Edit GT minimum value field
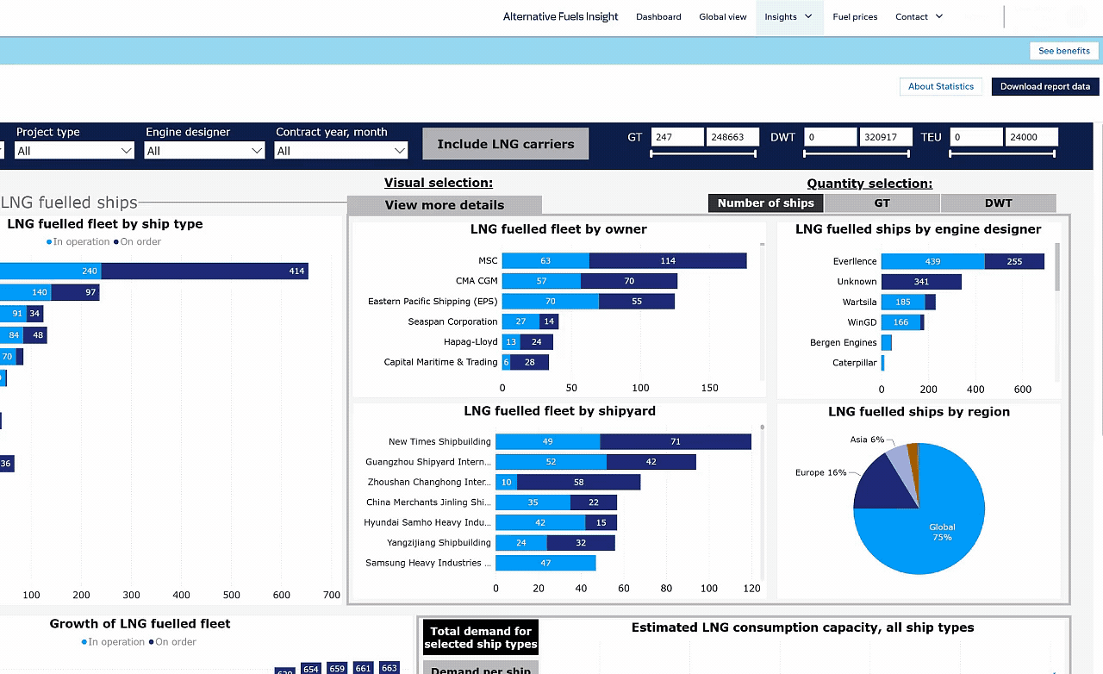 pyautogui.click(x=676, y=137)
